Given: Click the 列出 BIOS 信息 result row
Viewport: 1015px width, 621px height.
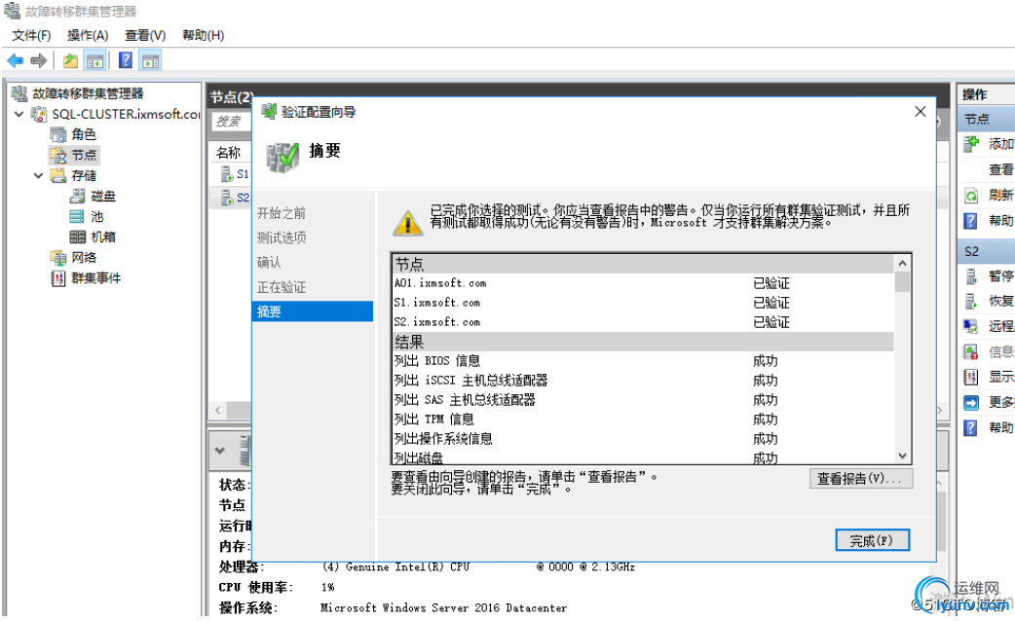Looking at the screenshot, I should pos(643,360).
